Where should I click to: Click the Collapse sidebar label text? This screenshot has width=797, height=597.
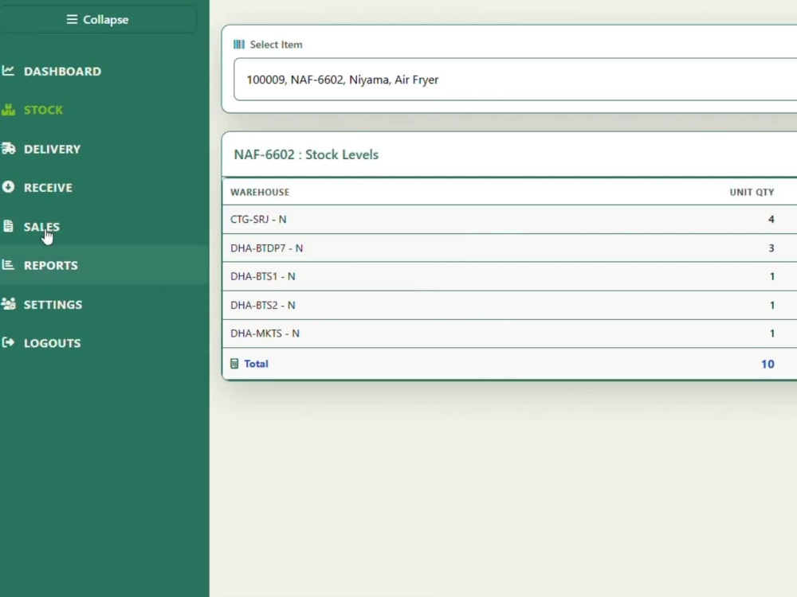(106, 19)
